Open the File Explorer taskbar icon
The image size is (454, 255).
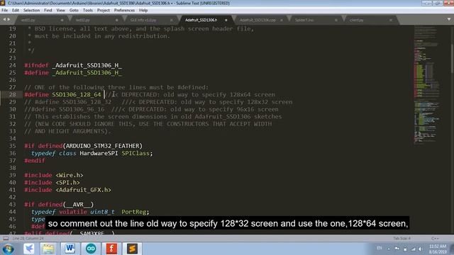tap(48, 249)
